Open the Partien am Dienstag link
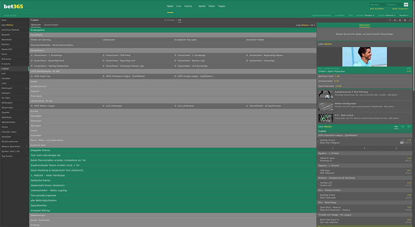Image resolution: width=415 pixels, height=227 pixels. [41, 40]
